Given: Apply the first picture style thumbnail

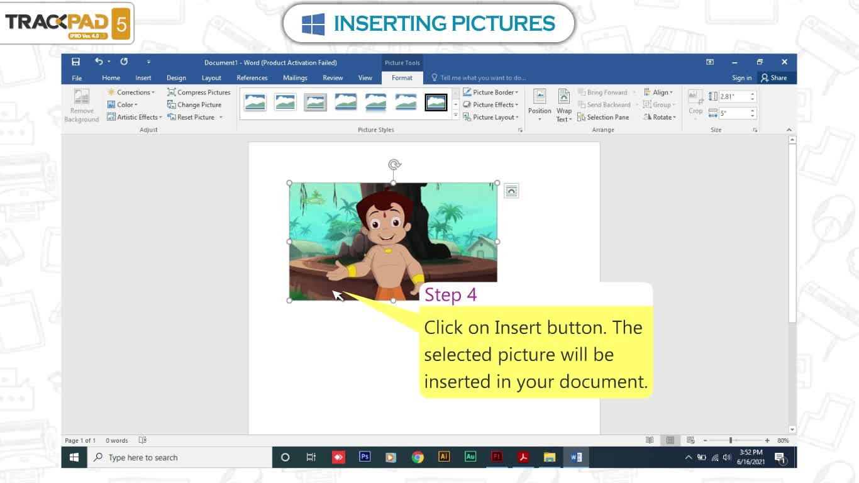Looking at the screenshot, I should pyautogui.click(x=255, y=102).
